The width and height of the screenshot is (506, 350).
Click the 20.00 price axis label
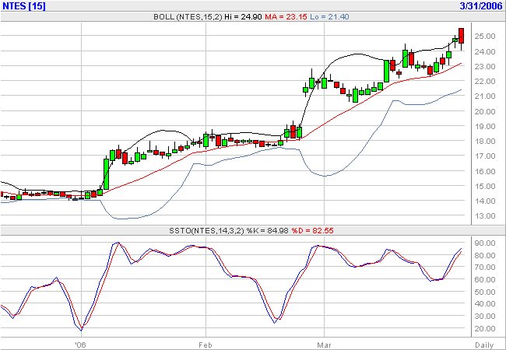tap(485, 111)
